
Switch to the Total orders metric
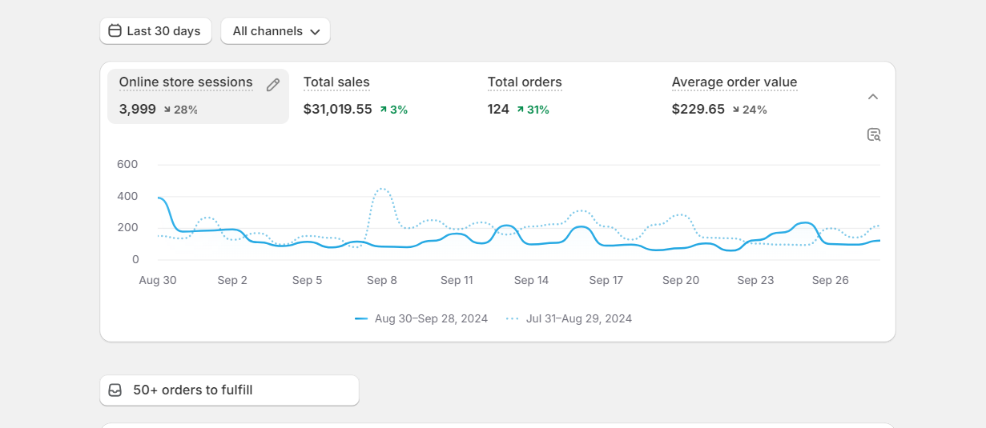click(x=525, y=82)
